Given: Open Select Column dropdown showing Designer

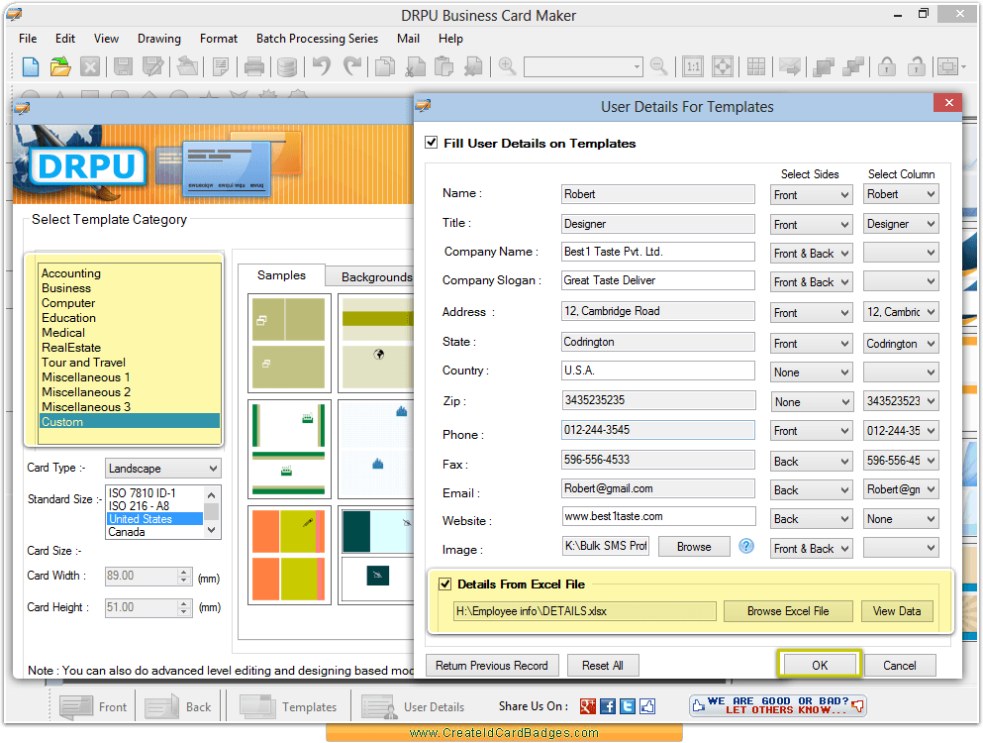Looking at the screenshot, I should tap(901, 224).
